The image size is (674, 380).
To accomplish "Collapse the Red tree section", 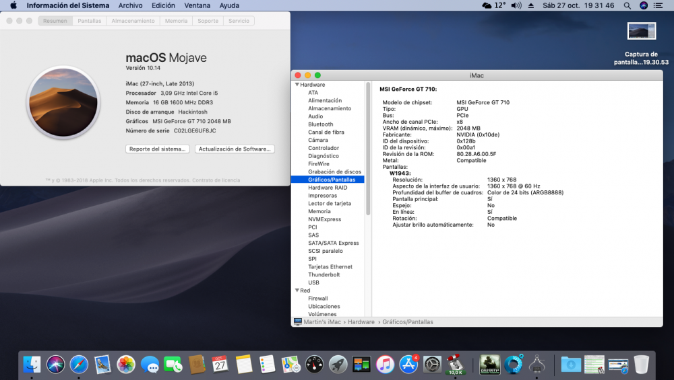I will (297, 291).
